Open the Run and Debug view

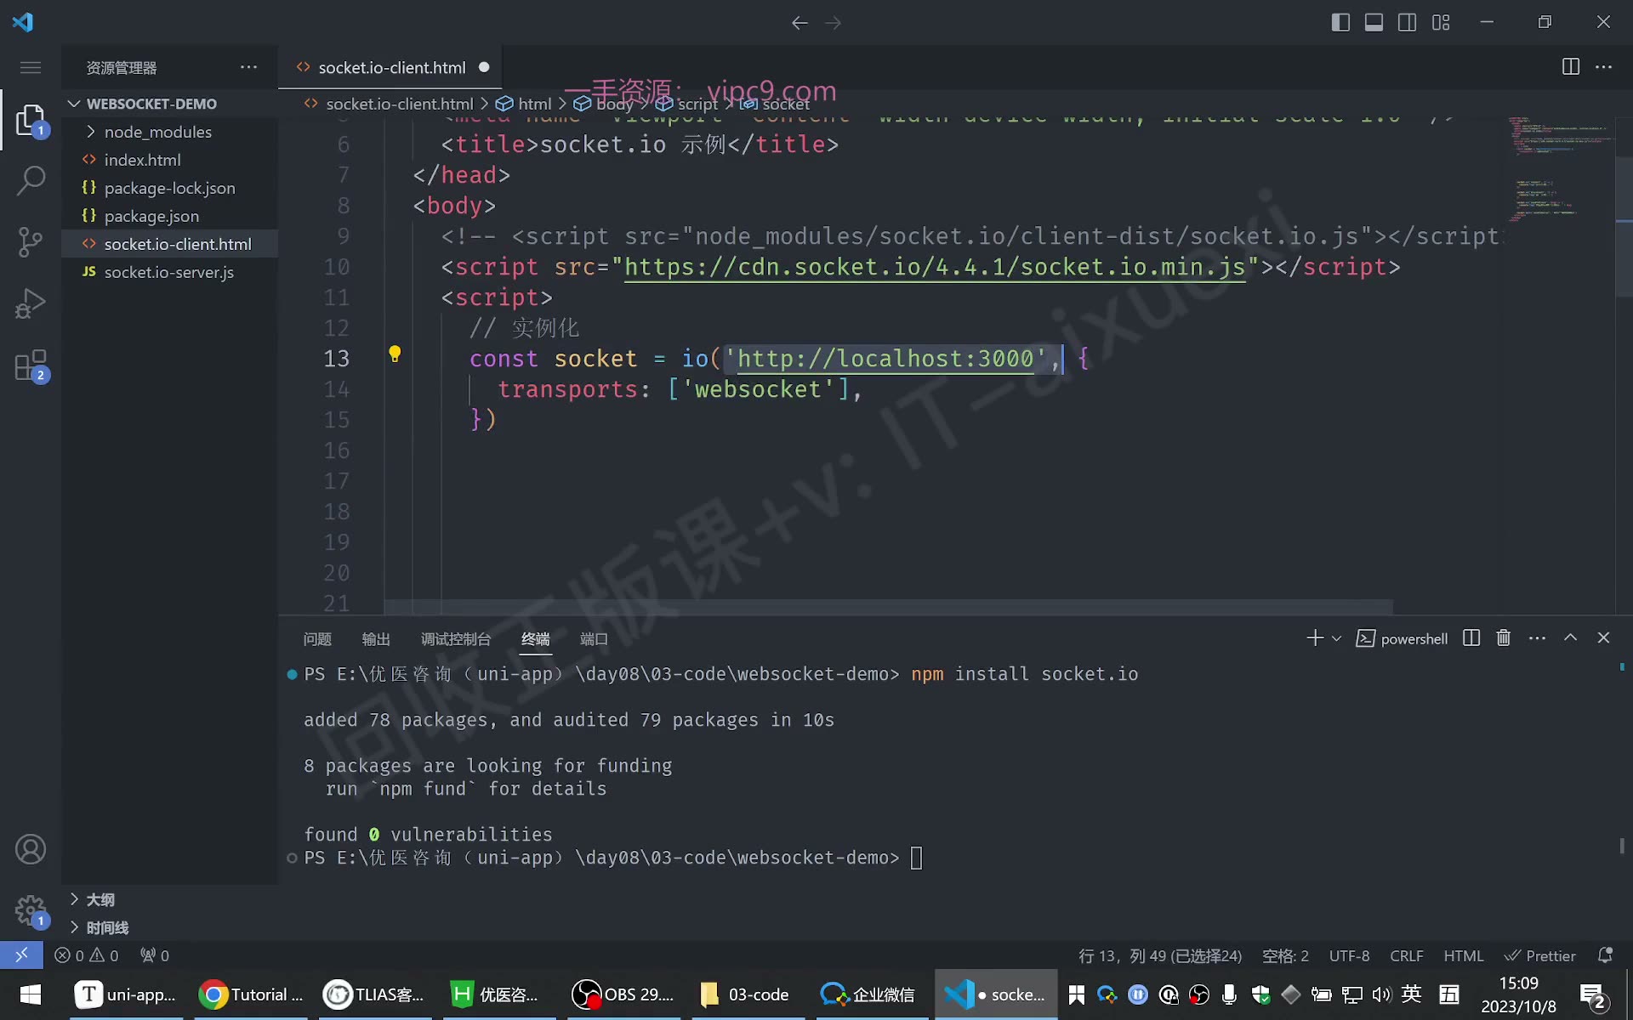(x=31, y=303)
